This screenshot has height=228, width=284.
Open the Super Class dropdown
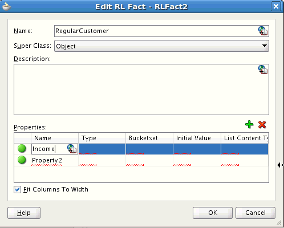[161, 46]
